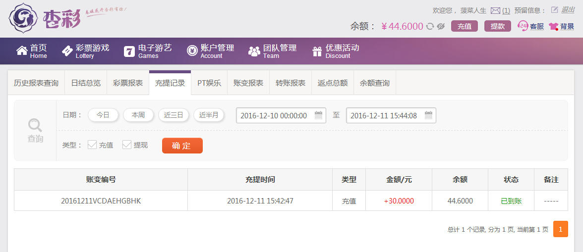Go to page 1 in pagination
This screenshot has height=252, width=583.
point(561,229)
